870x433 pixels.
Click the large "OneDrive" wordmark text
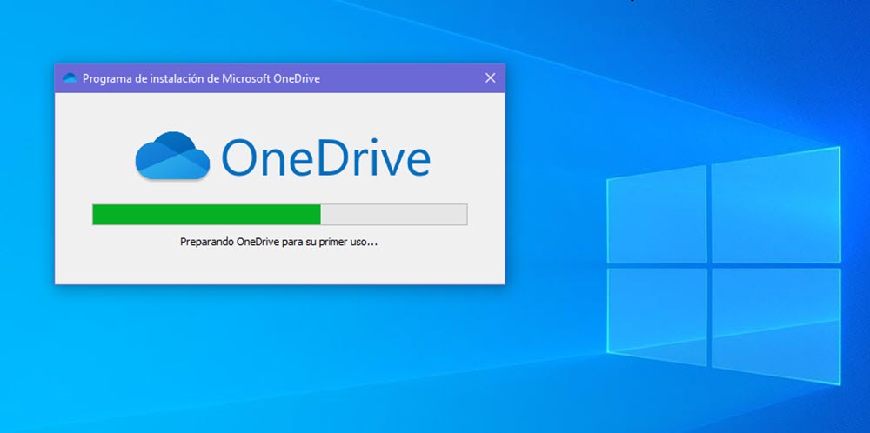point(325,157)
